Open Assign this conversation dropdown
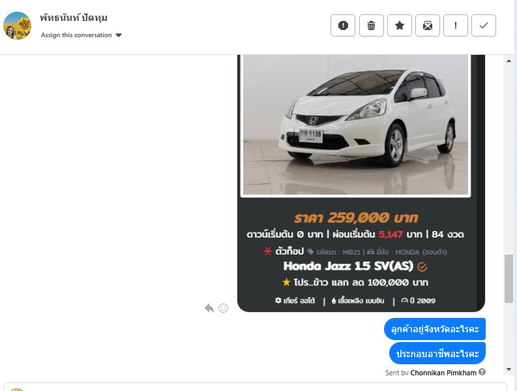 coord(81,35)
